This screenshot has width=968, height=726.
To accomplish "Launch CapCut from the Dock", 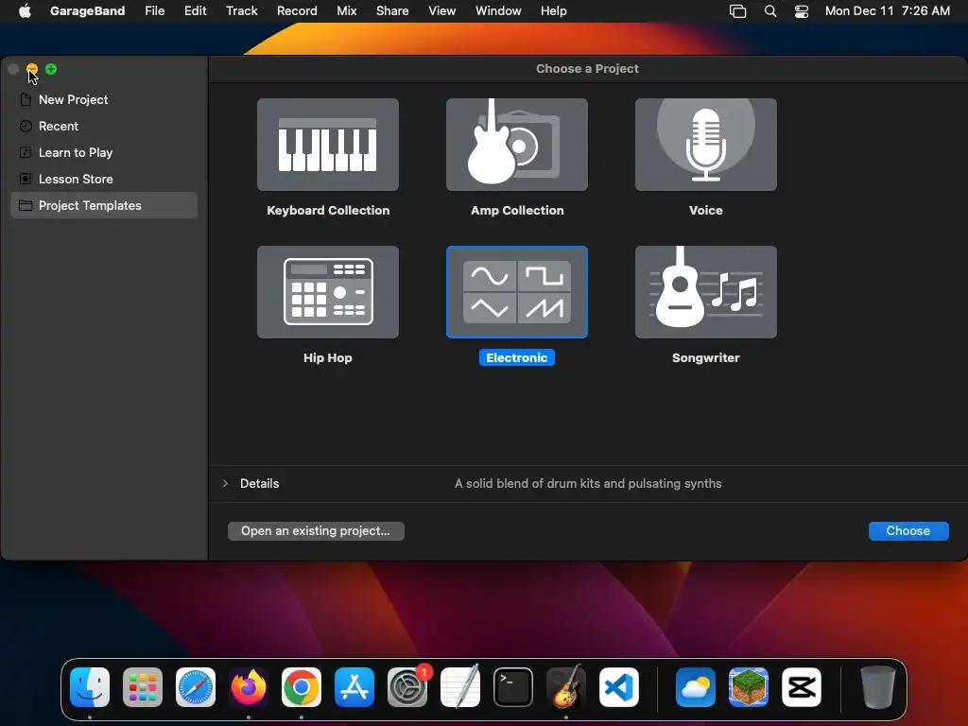I will (802, 687).
